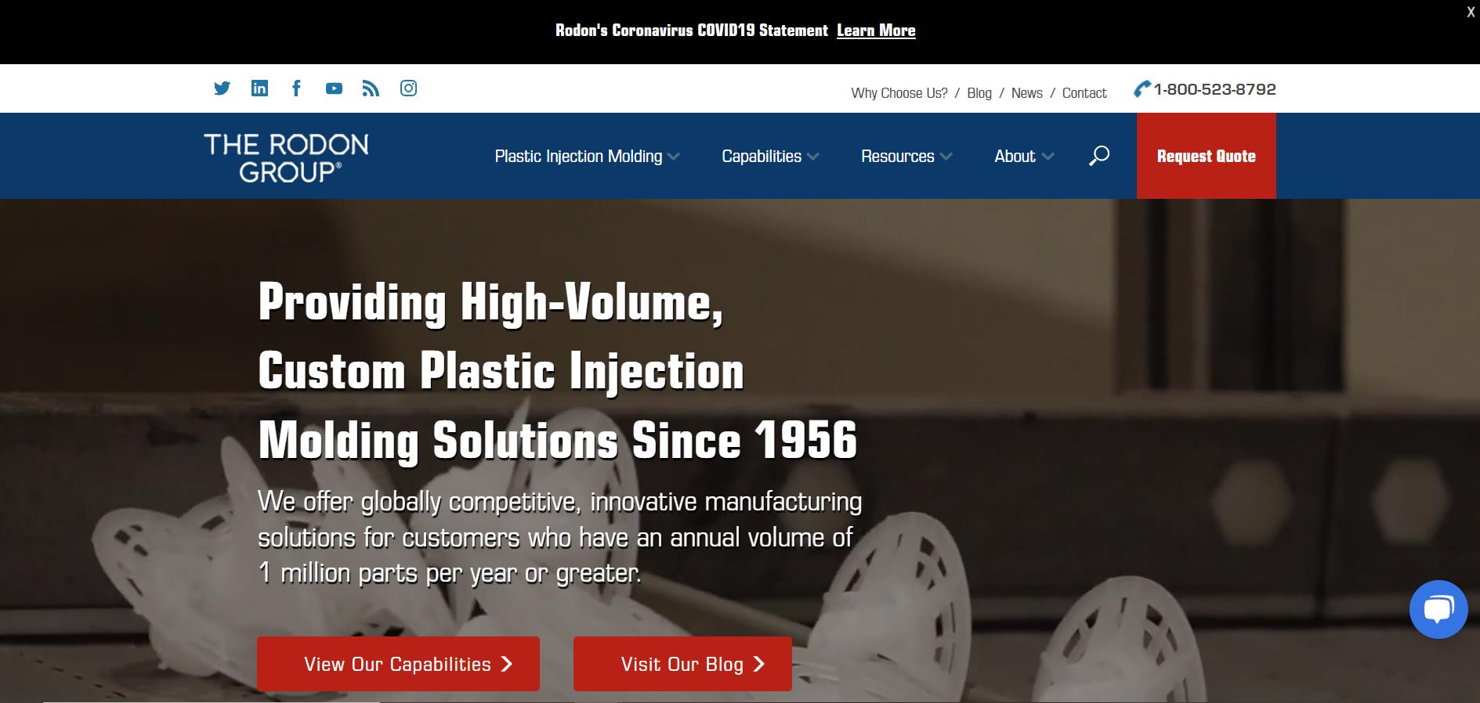Expand the About dropdown menu
The width and height of the screenshot is (1480, 703).
click(x=1024, y=157)
